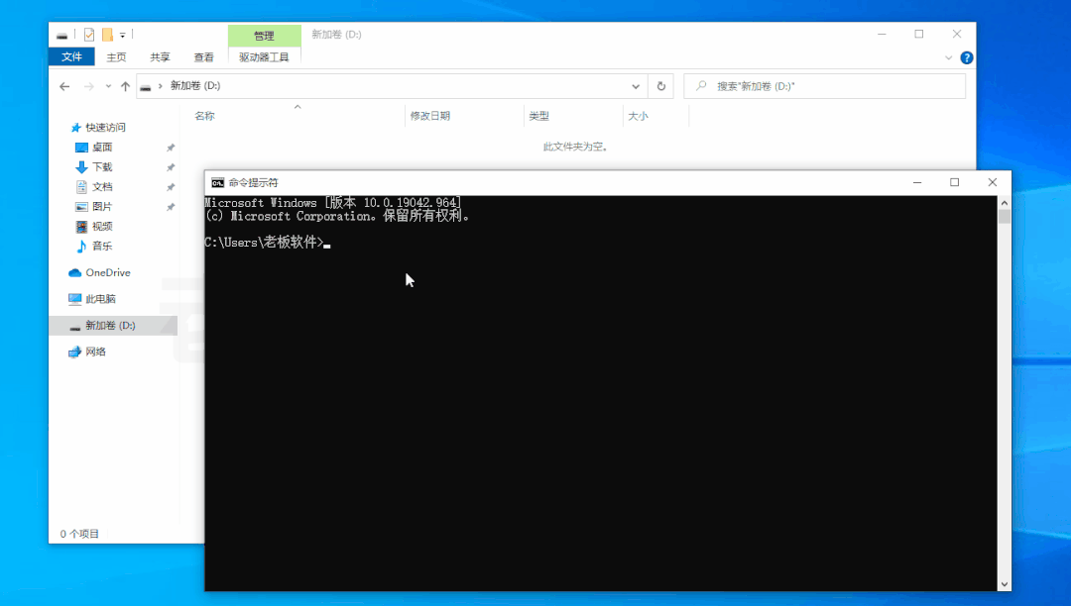
Task: Click the command prompt scroll up arrow
Action: coord(1004,202)
